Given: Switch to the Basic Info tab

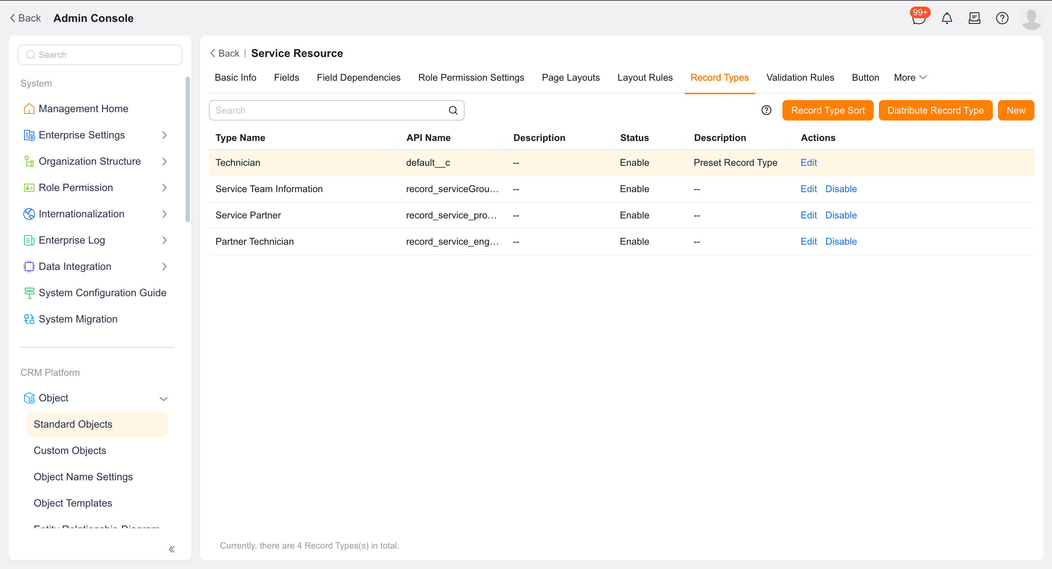Looking at the screenshot, I should click(236, 77).
